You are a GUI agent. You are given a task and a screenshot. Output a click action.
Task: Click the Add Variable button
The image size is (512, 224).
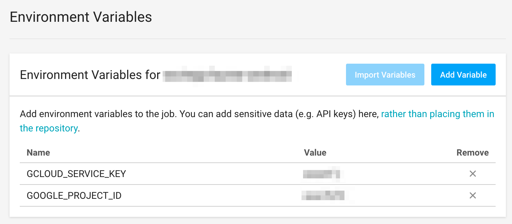tap(463, 75)
